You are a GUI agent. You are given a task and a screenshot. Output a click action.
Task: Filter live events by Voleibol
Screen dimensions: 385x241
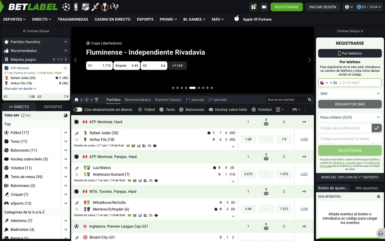coord(261,110)
